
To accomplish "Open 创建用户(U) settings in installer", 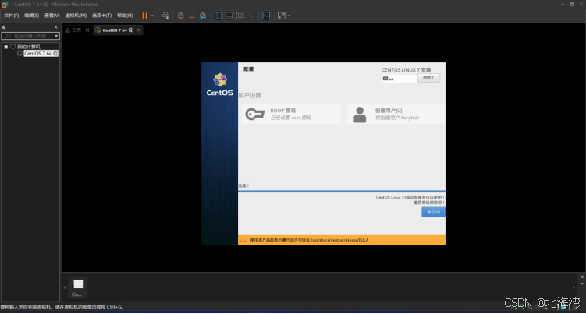I will [x=396, y=114].
